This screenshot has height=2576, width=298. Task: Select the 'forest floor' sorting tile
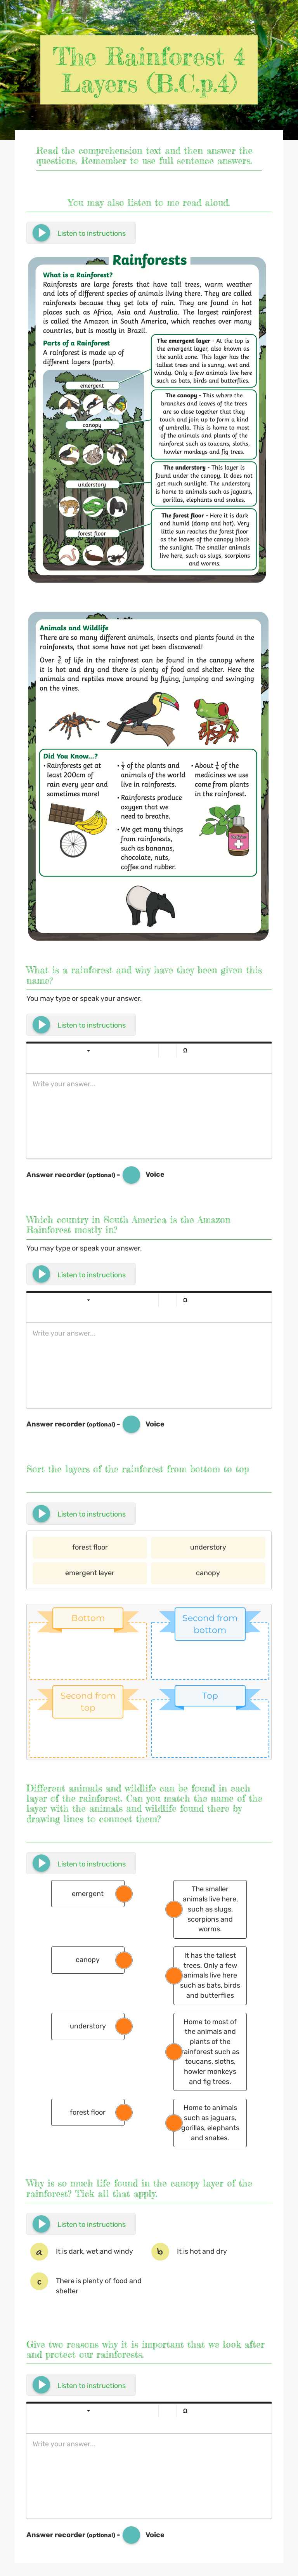90,1547
